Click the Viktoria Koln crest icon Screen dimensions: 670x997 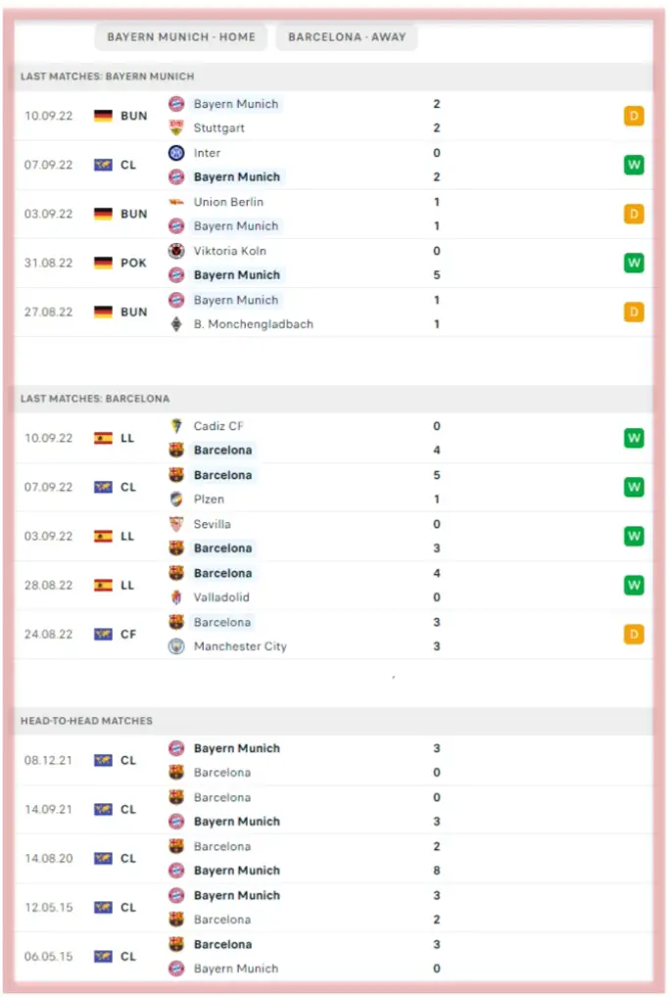(176, 251)
